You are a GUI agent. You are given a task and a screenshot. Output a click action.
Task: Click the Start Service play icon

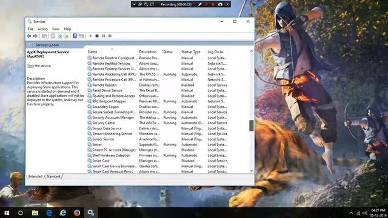(90, 36)
